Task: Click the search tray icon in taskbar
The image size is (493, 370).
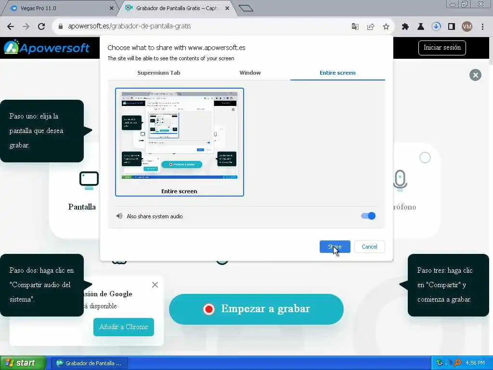Action: [458, 363]
